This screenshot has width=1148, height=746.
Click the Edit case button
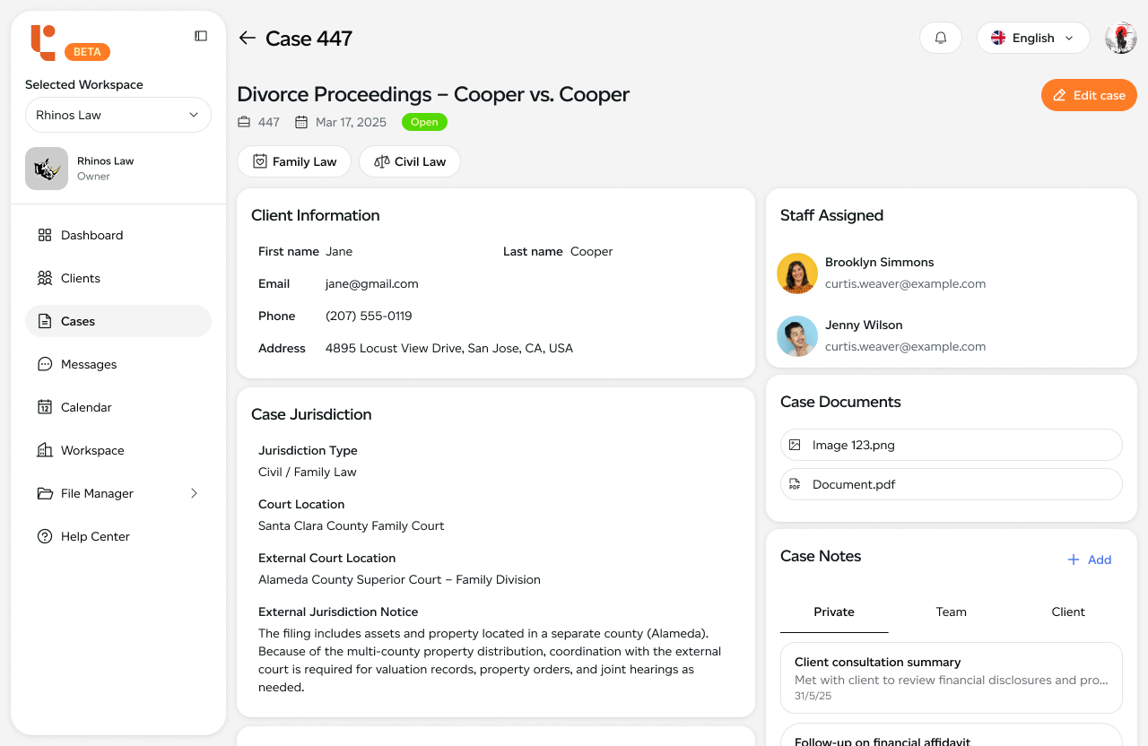1088,95
